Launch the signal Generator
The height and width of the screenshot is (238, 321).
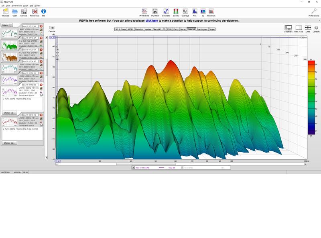pyautogui.click(x=166, y=12)
